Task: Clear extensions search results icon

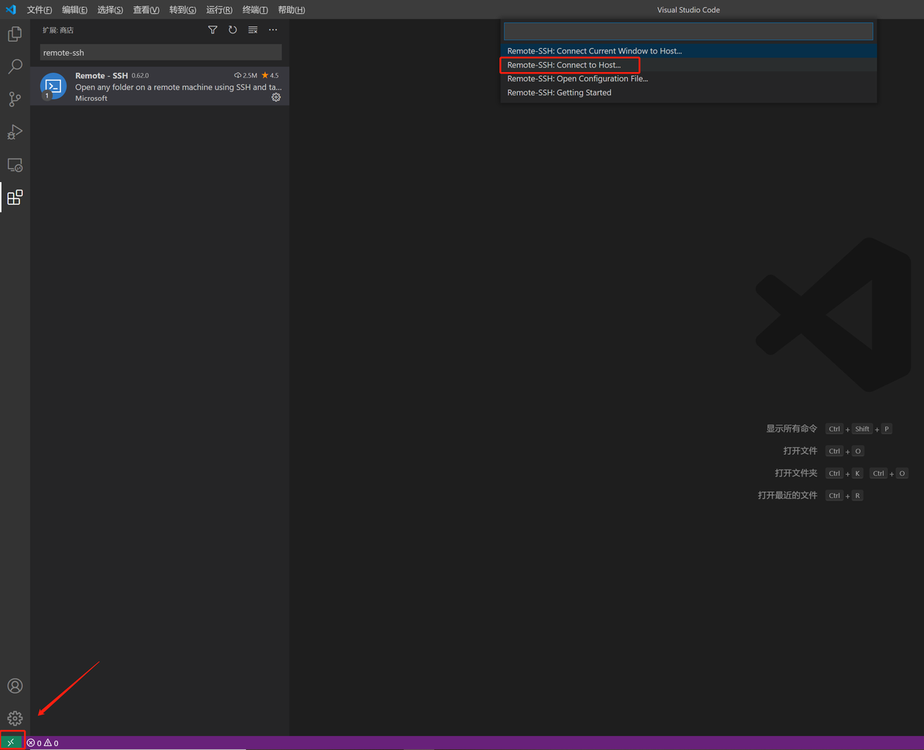Action: click(253, 30)
